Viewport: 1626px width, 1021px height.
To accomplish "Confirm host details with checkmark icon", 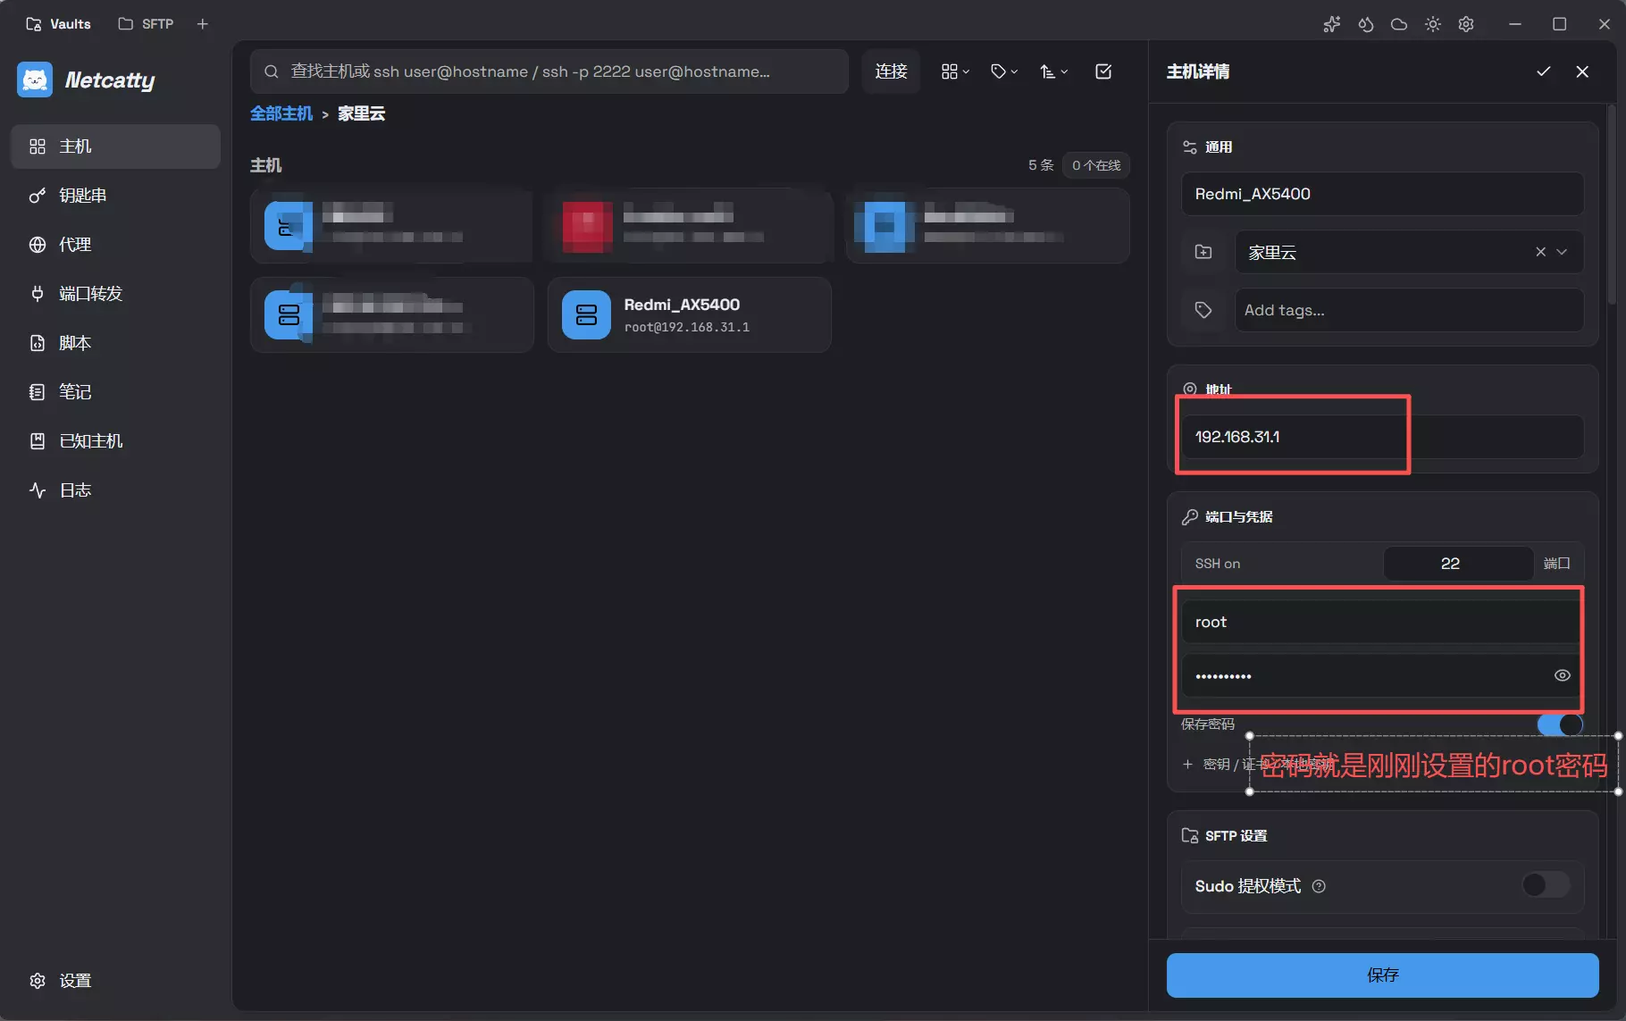I will pyautogui.click(x=1543, y=71).
